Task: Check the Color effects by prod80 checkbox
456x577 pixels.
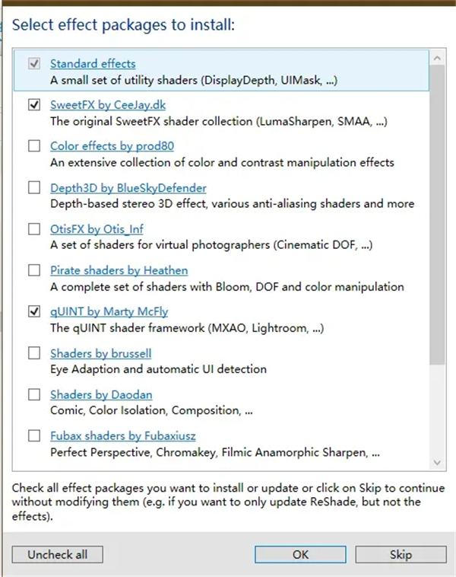Action: click(x=34, y=146)
